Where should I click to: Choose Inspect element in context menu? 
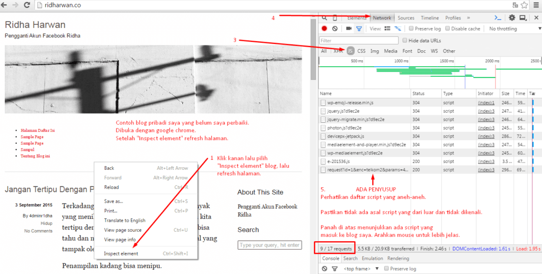pos(146,253)
